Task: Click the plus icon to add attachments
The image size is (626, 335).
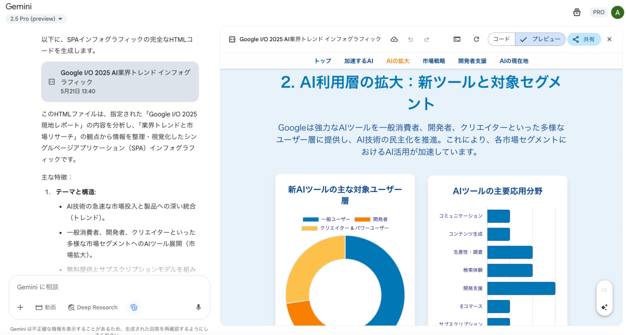Action: [20, 307]
